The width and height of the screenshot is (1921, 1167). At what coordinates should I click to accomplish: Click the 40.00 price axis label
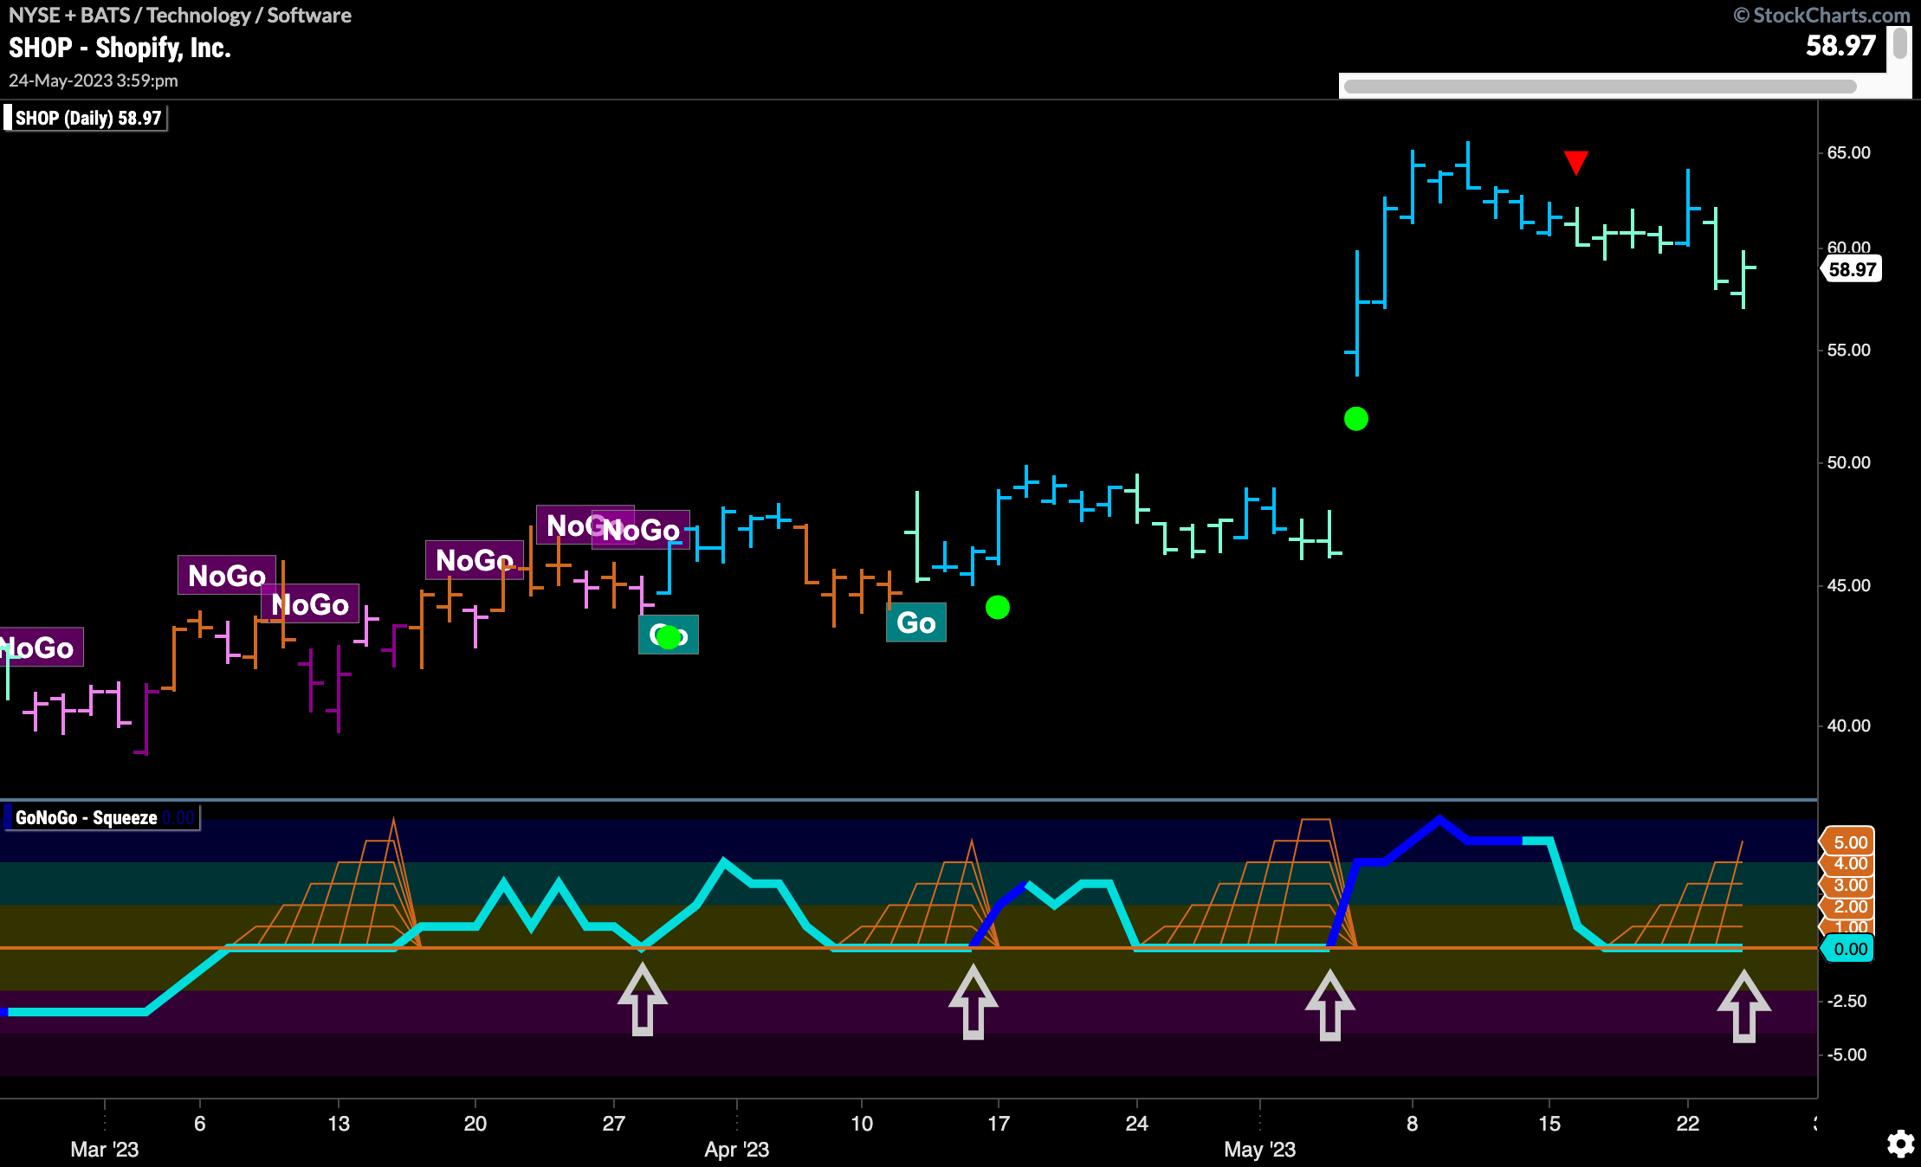click(1848, 725)
